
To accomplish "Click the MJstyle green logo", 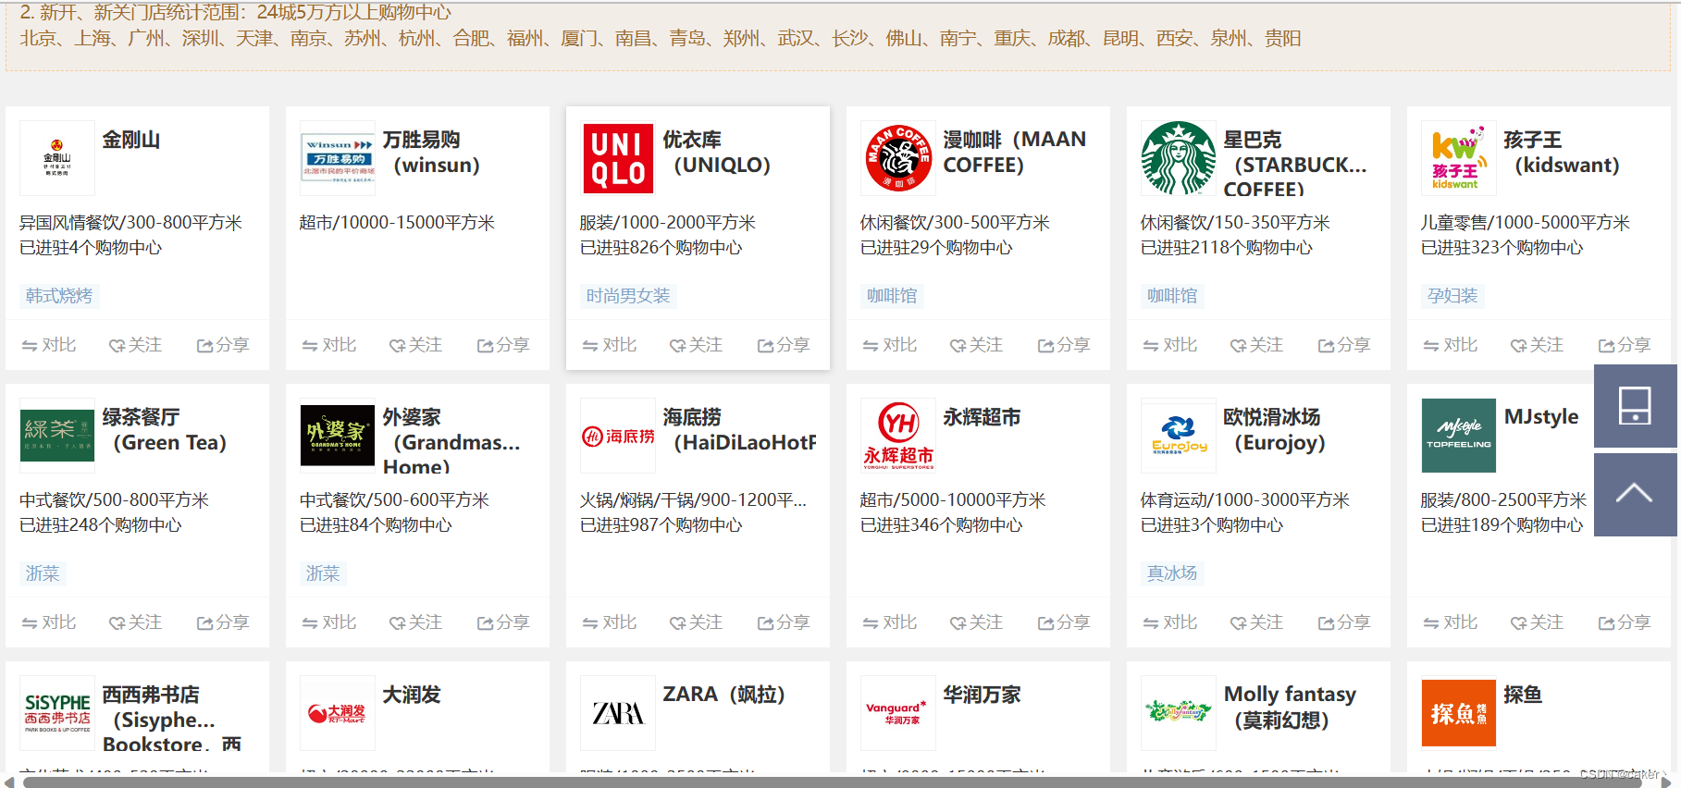I will [x=1459, y=436].
